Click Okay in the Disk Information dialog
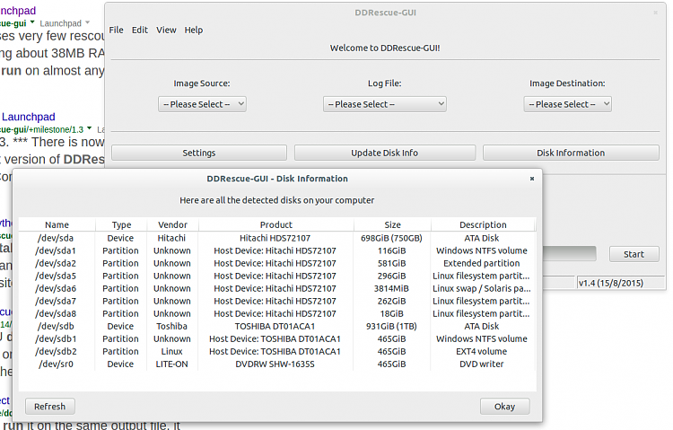This screenshot has height=430, width=673. click(504, 407)
